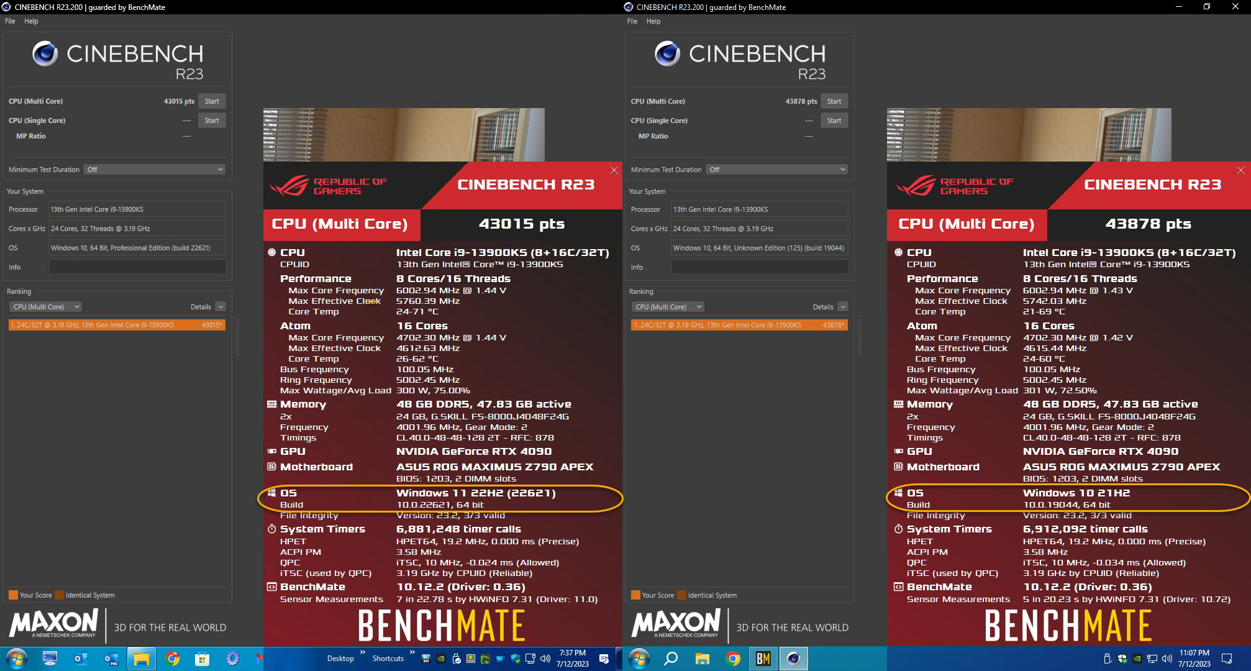Click the OS field showing build 19044
Screen dimensions: 1251x671
(x=760, y=248)
